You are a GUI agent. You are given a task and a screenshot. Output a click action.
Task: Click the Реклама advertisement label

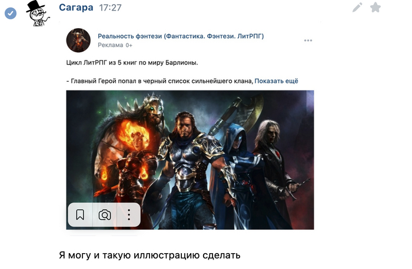coord(111,45)
